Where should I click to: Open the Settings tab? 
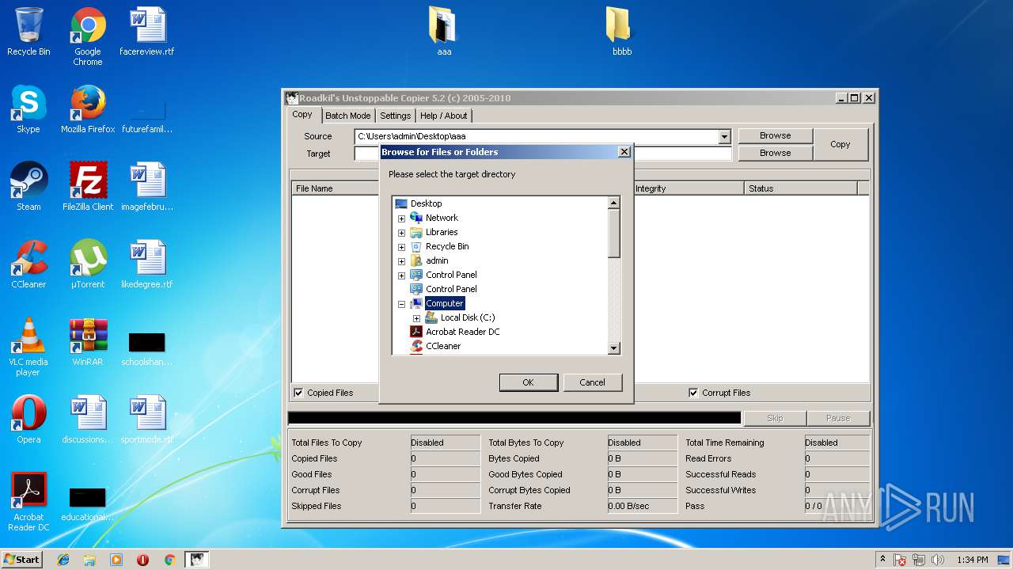[395, 116]
